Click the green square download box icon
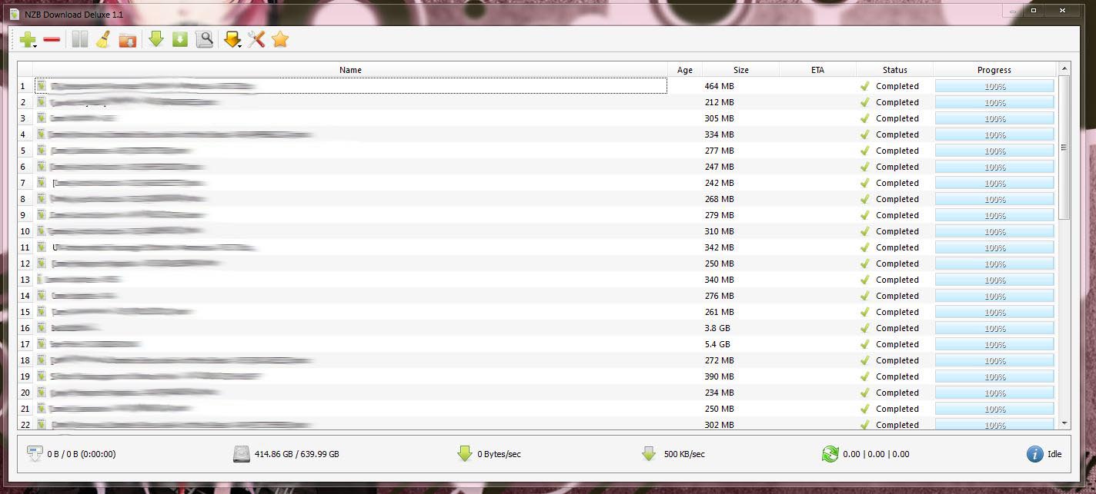 point(180,39)
